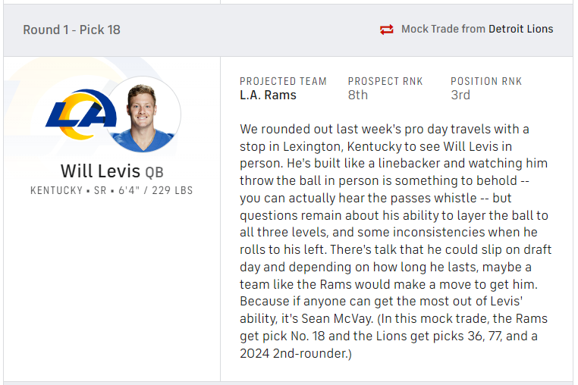
Task: Click the L.A. Rams team logo
Action: pyautogui.click(x=80, y=115)
